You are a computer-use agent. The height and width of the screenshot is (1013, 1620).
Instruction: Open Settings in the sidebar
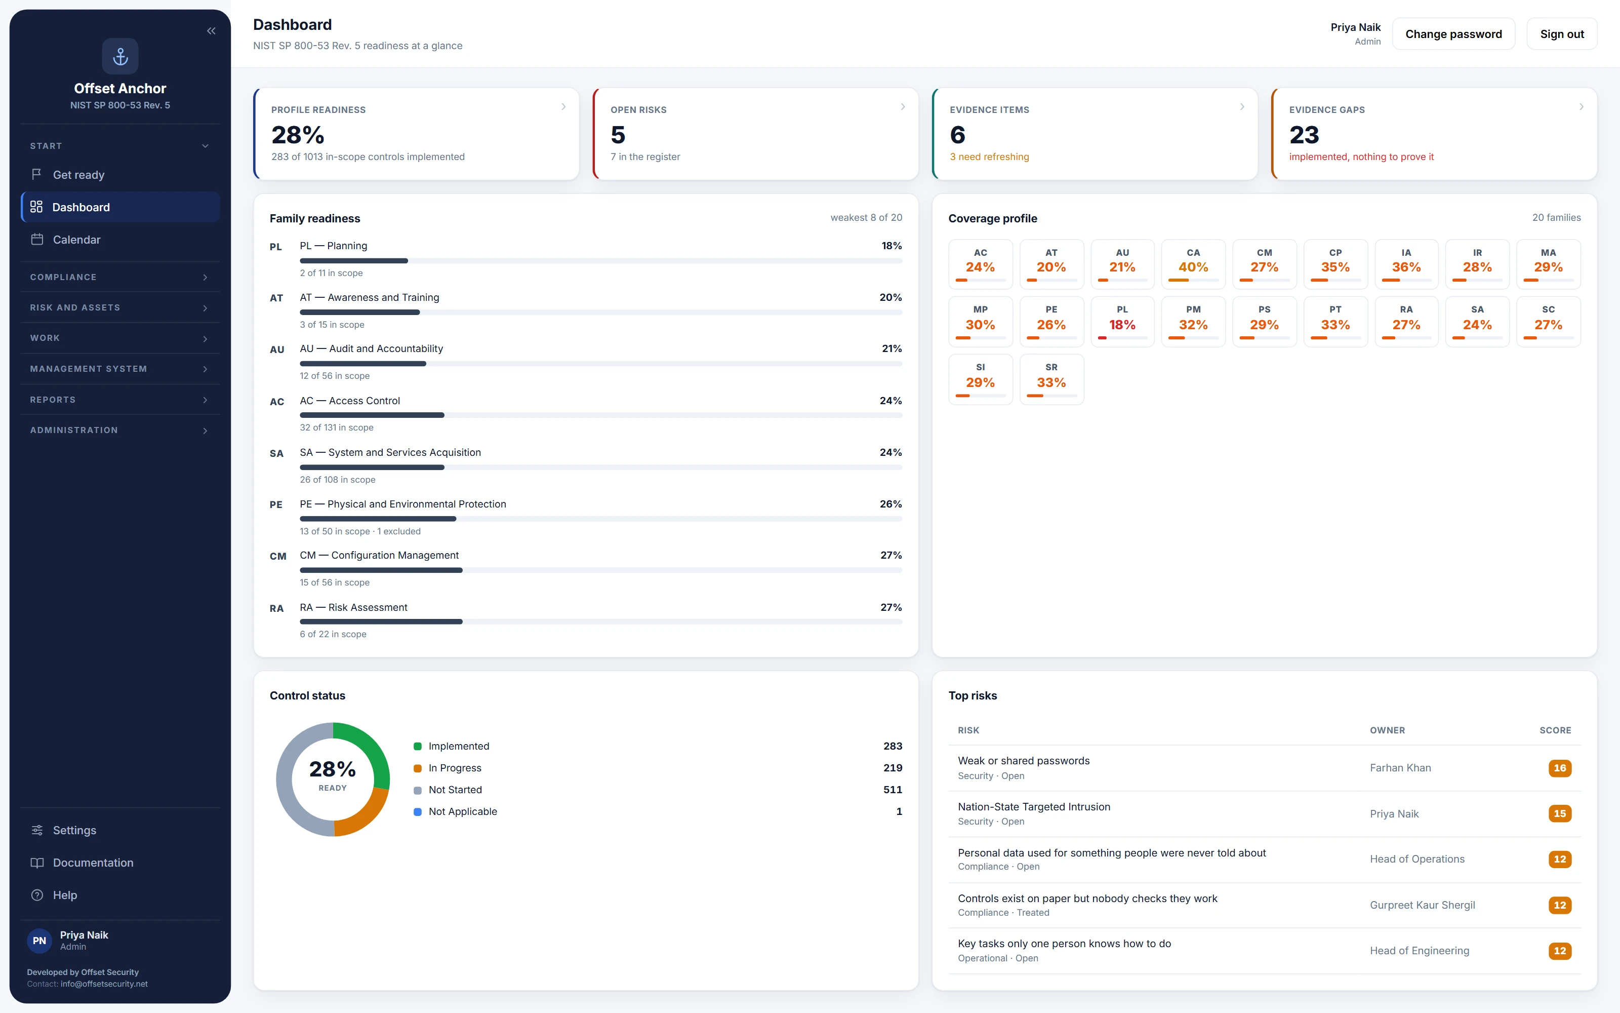click(120, 831)
